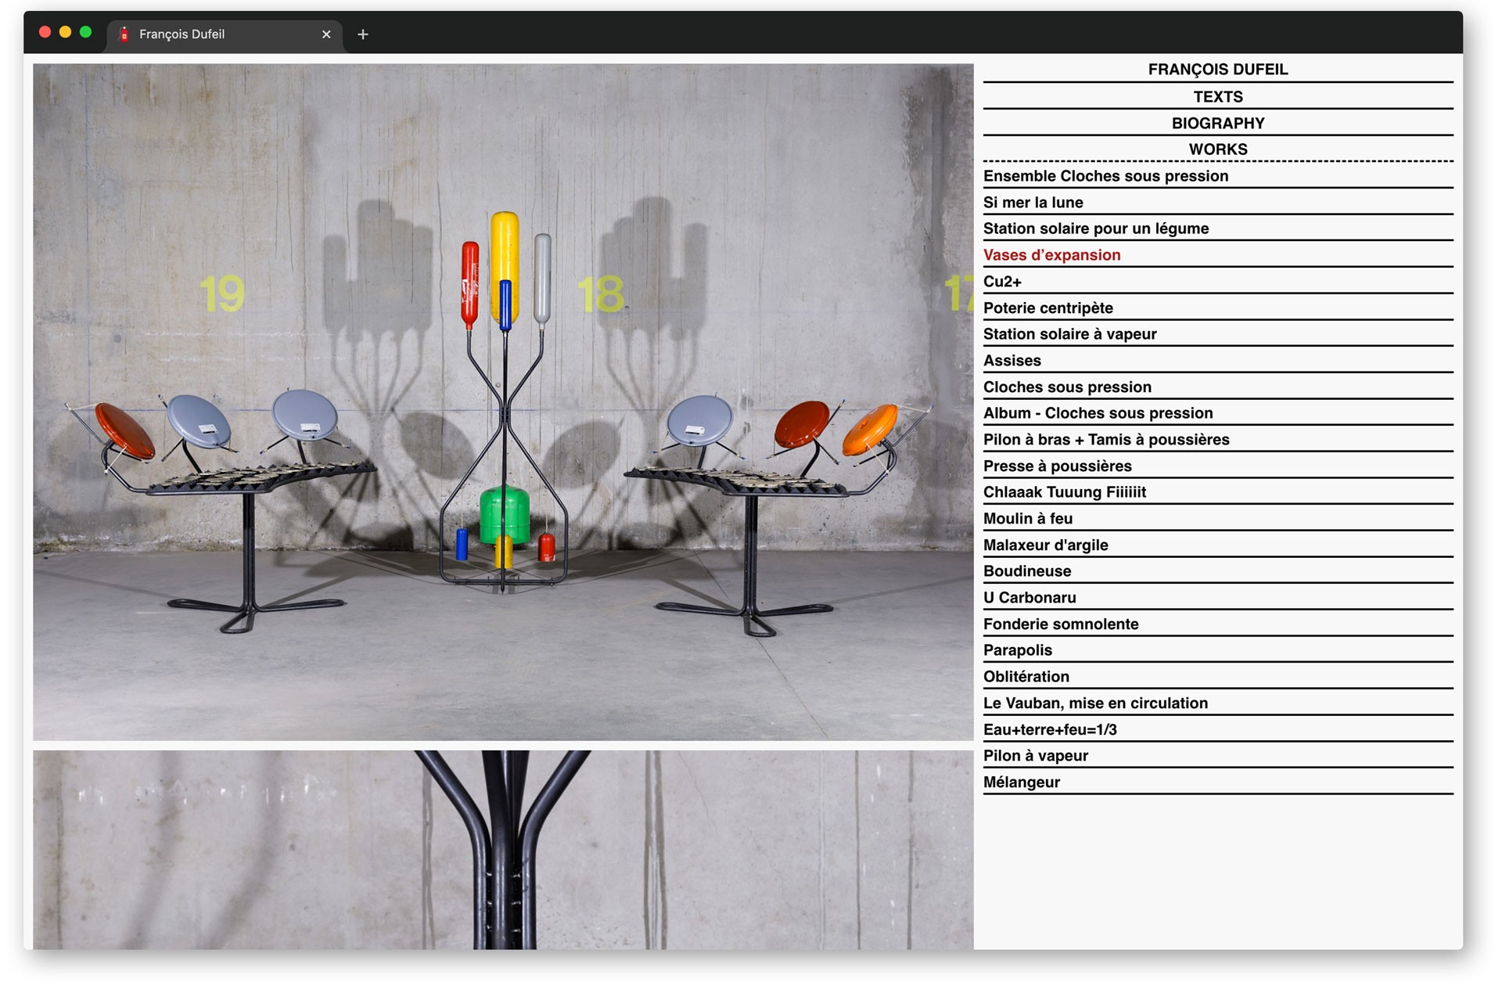1502x986 pixels.
Task: Click the main installation photo
Action: [503, 402]
